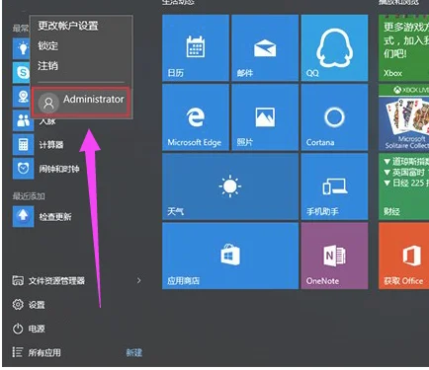Select Sign out (注销) in the account menu
Image resolution: width=429 pixels, height=370 pixels.
(47, 66)
